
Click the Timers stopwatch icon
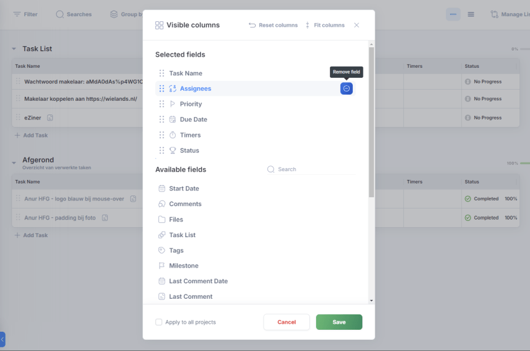pos(173,135)
